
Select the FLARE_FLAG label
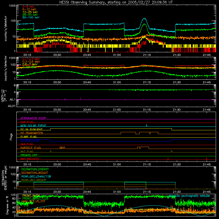pos(28,137)
